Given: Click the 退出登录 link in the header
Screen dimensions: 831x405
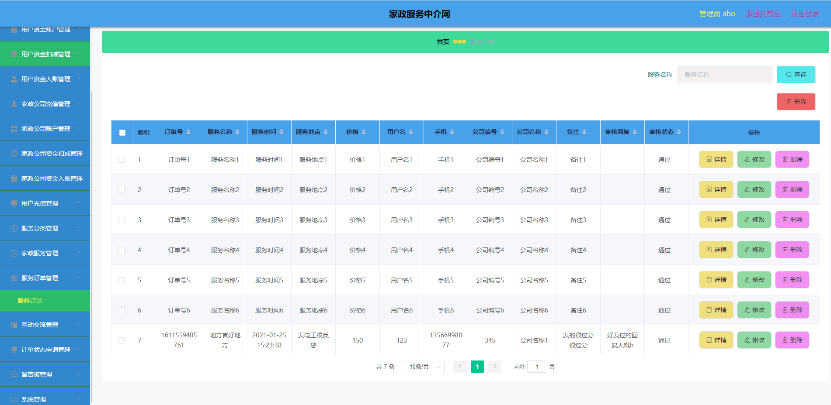Looking at the screenshot, I should click(804, 14).
